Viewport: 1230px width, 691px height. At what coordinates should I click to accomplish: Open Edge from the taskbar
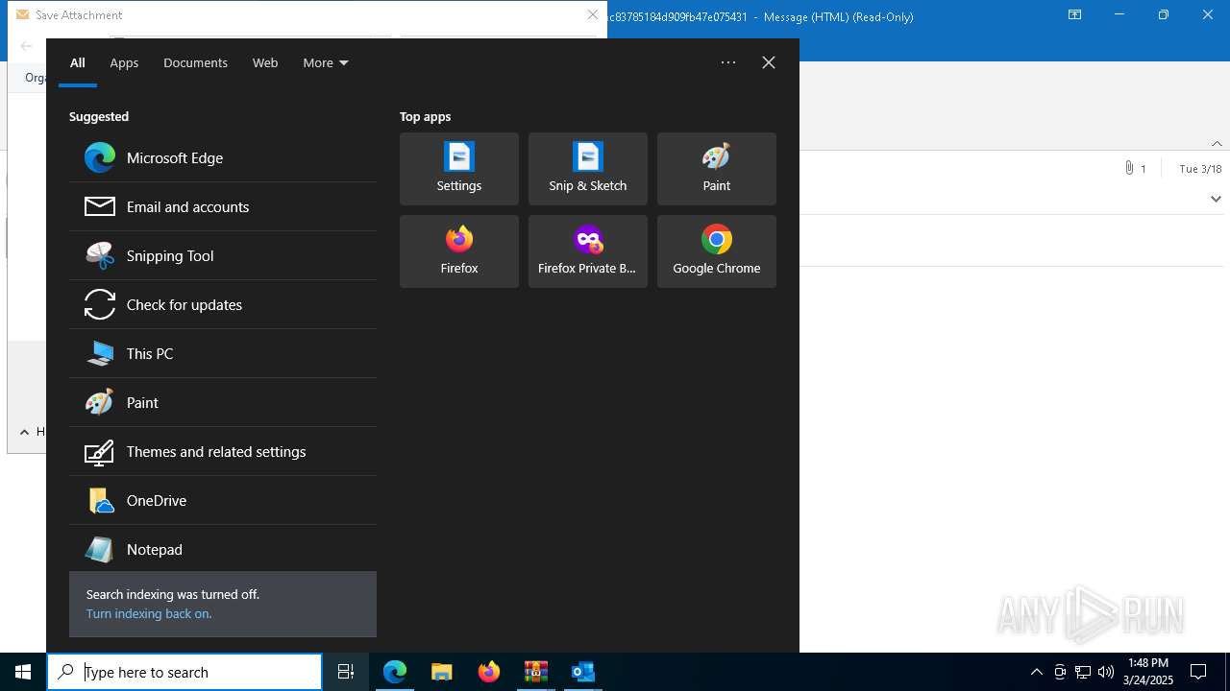click(x=395, y=672)
